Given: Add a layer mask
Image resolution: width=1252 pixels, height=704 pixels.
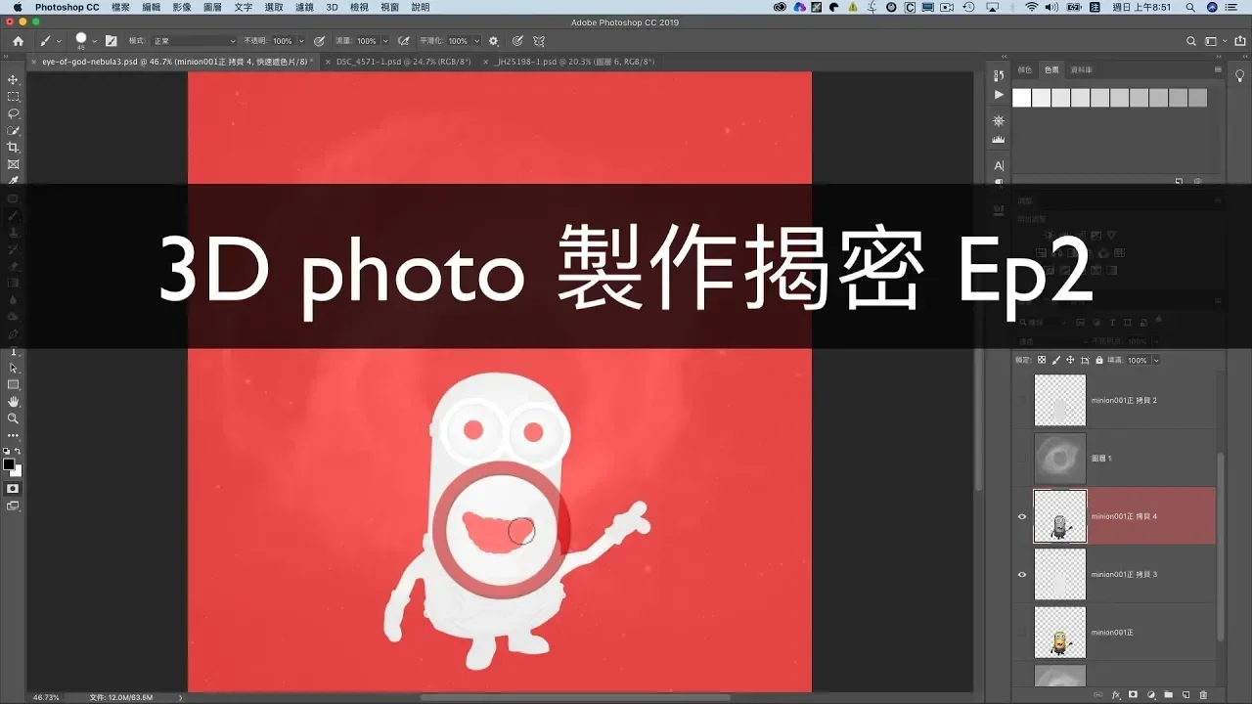Looking at the screenshot, I should coord(1133,694).
